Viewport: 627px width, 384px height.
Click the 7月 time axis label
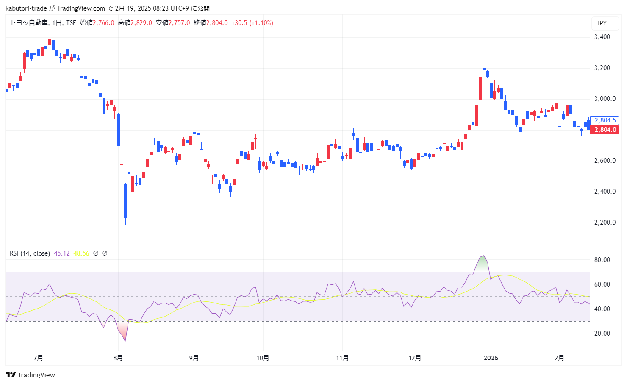click(38, 358)
